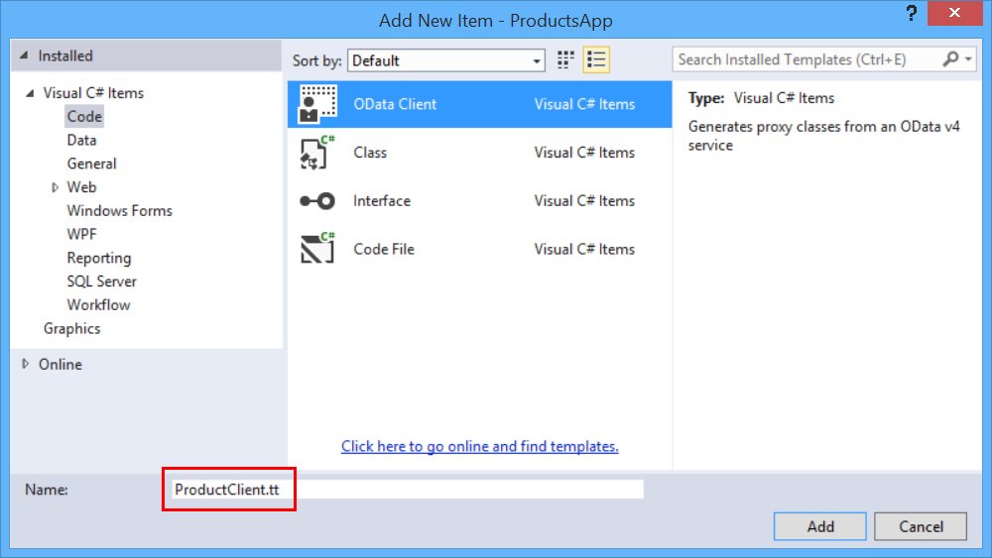
Task: Open the search options dropdown arrow
Action: tap(968, 59)
